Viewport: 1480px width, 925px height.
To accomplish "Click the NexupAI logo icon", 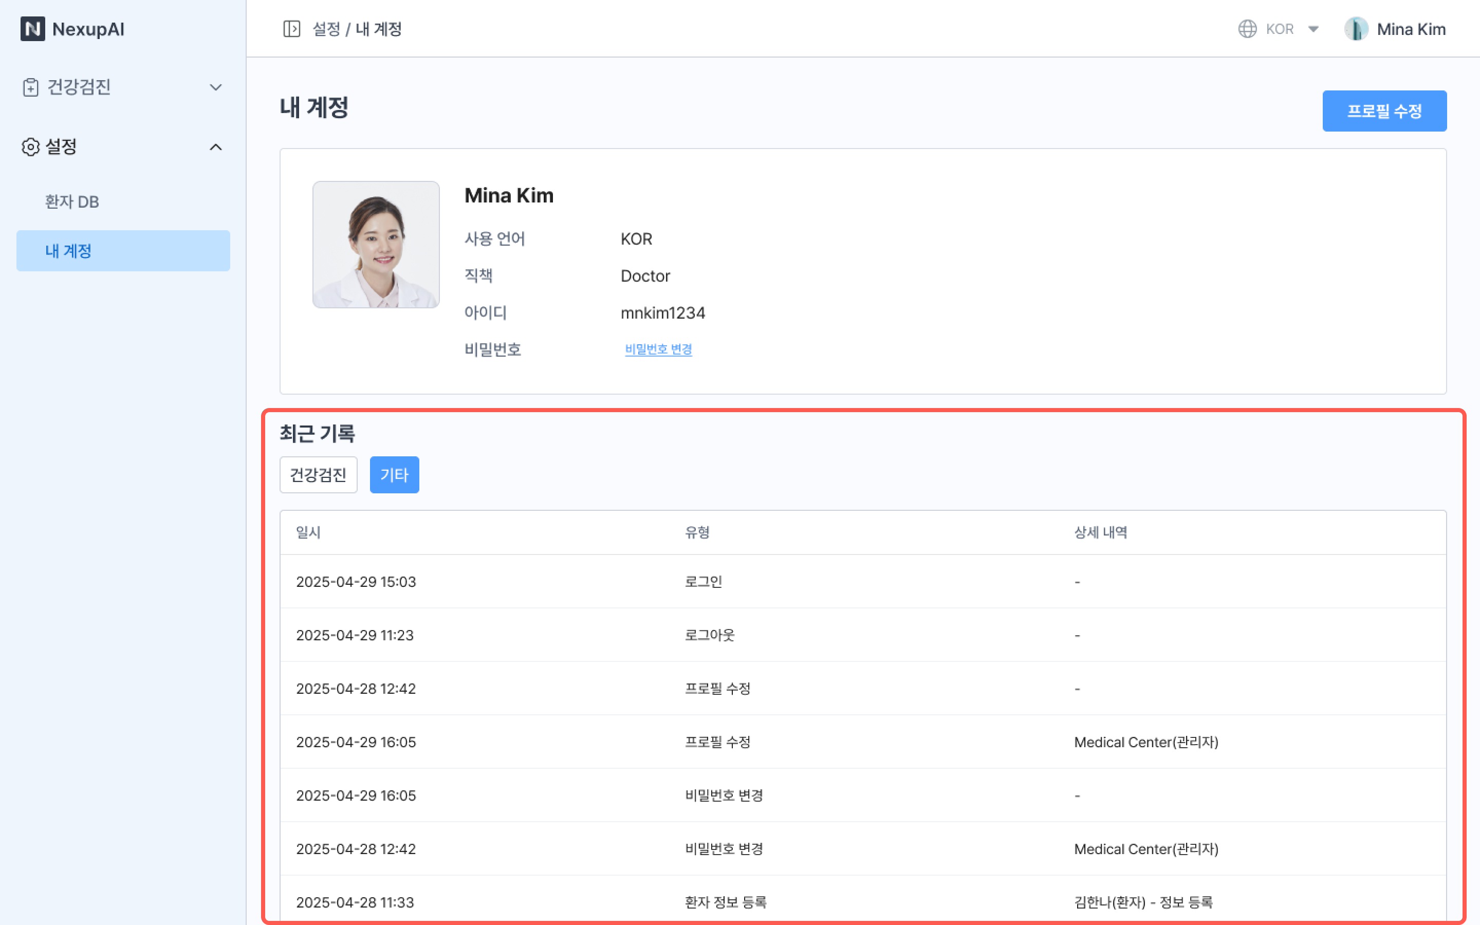I will coord(32,29).
